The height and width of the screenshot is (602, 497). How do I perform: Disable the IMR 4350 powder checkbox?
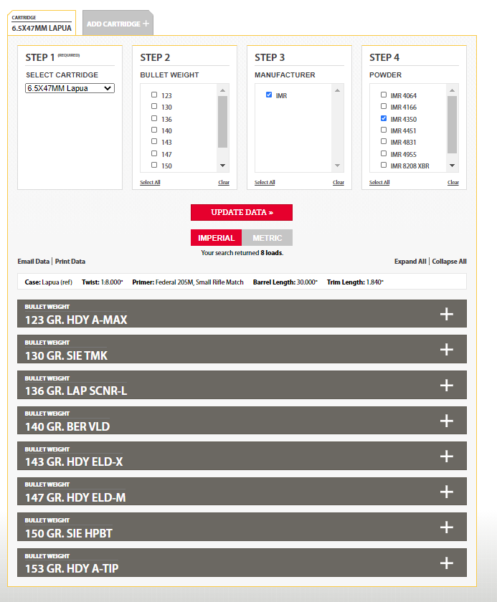point(384,118)
